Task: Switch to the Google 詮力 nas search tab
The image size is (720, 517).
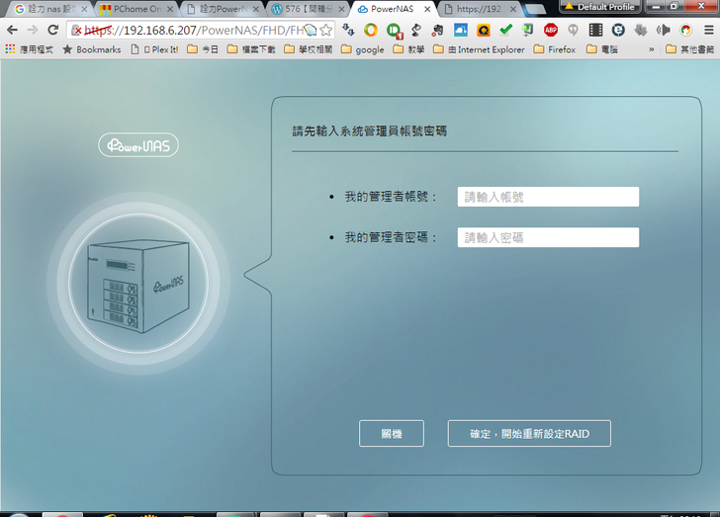Action: click(x=50, y=9)
